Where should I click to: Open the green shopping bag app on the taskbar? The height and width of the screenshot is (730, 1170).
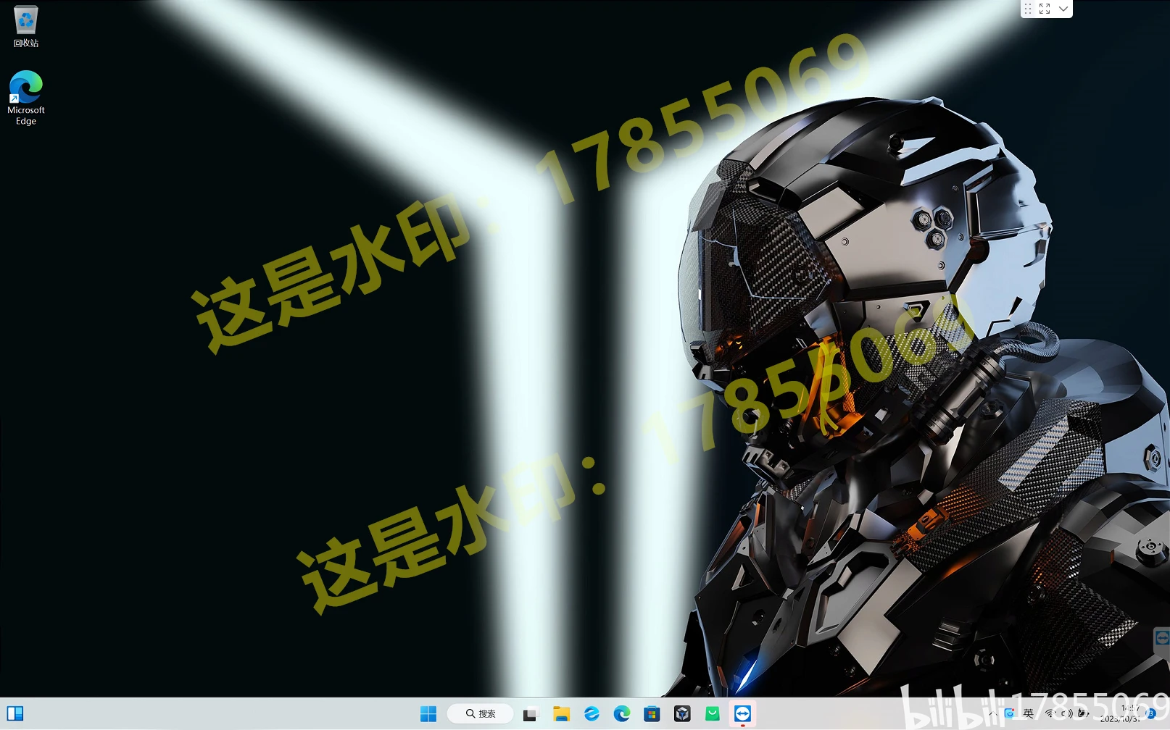point(713,714)
